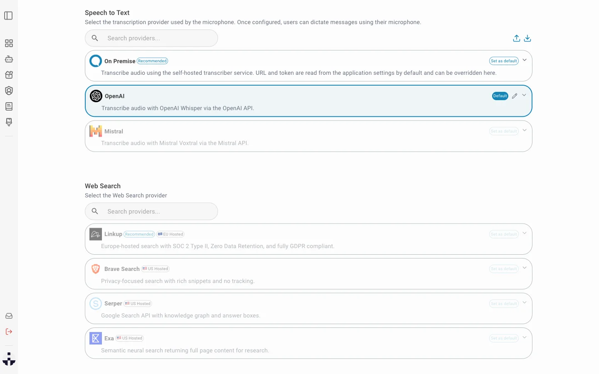Click the Mistral provider logo
The width and height of the screenshot is (599, 374).
96,131
